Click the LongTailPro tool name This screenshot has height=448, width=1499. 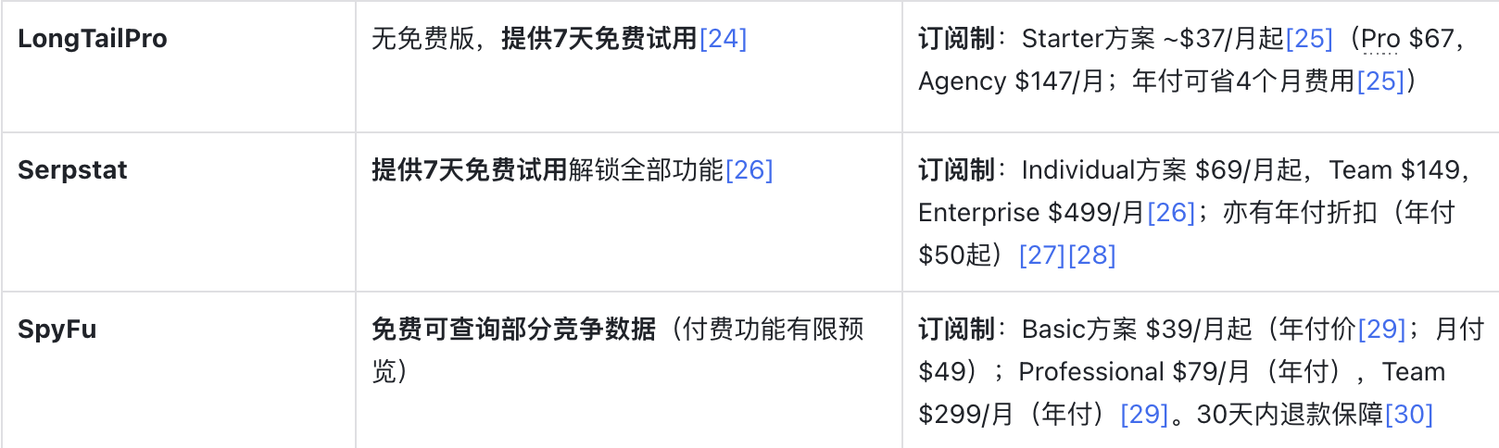pos(93,39)
